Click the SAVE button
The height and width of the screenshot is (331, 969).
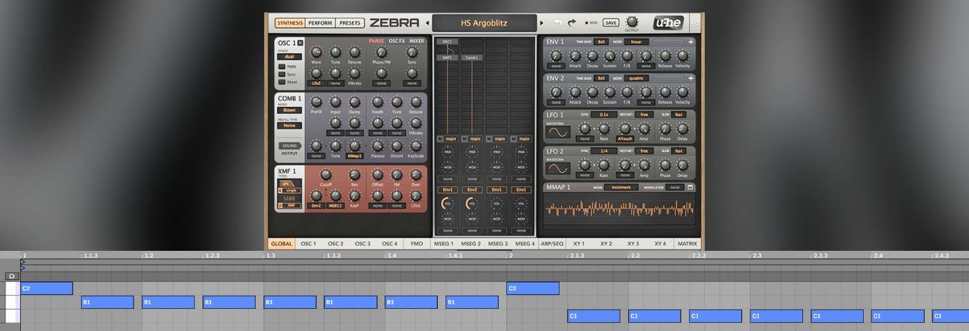click(610, 23)
